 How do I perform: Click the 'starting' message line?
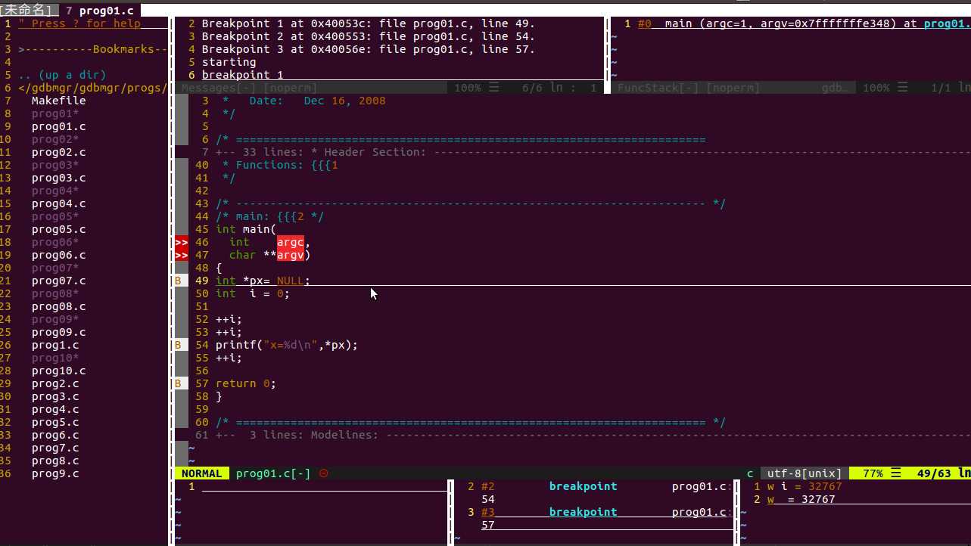tap(229, 62)
